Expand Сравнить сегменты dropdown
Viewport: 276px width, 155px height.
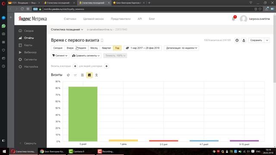86,56
